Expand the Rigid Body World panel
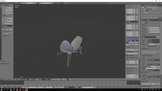The width and height of the screenshot is (162, 91). point(146,86)
